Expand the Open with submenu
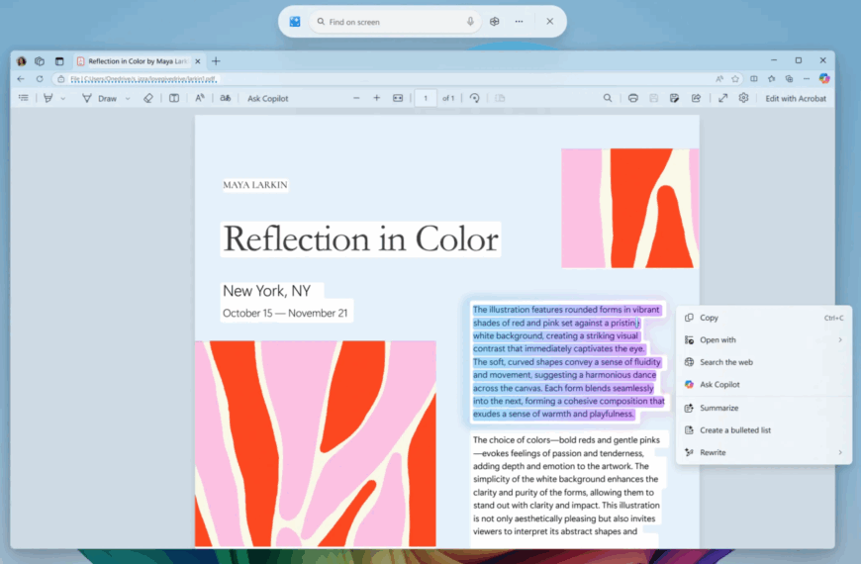Image resolution: width=861 pixels, height=564 pixels. click(764, 340)
